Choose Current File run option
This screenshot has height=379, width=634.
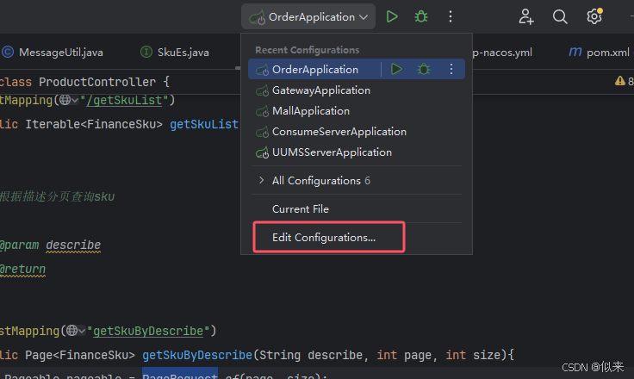(357, 209)
